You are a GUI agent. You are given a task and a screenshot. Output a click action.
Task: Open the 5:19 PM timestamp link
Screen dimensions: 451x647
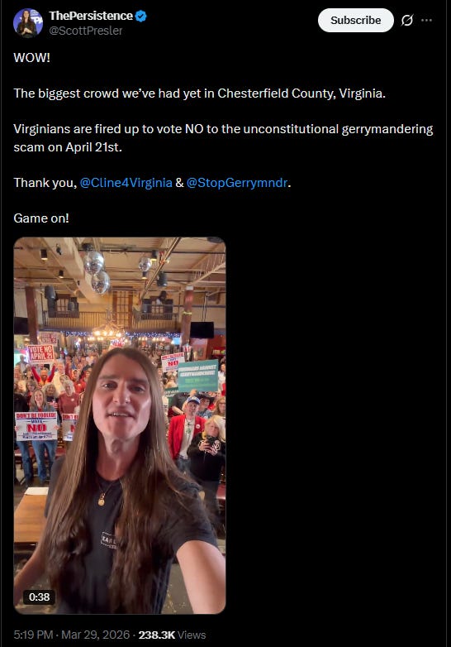click(33, 635)
